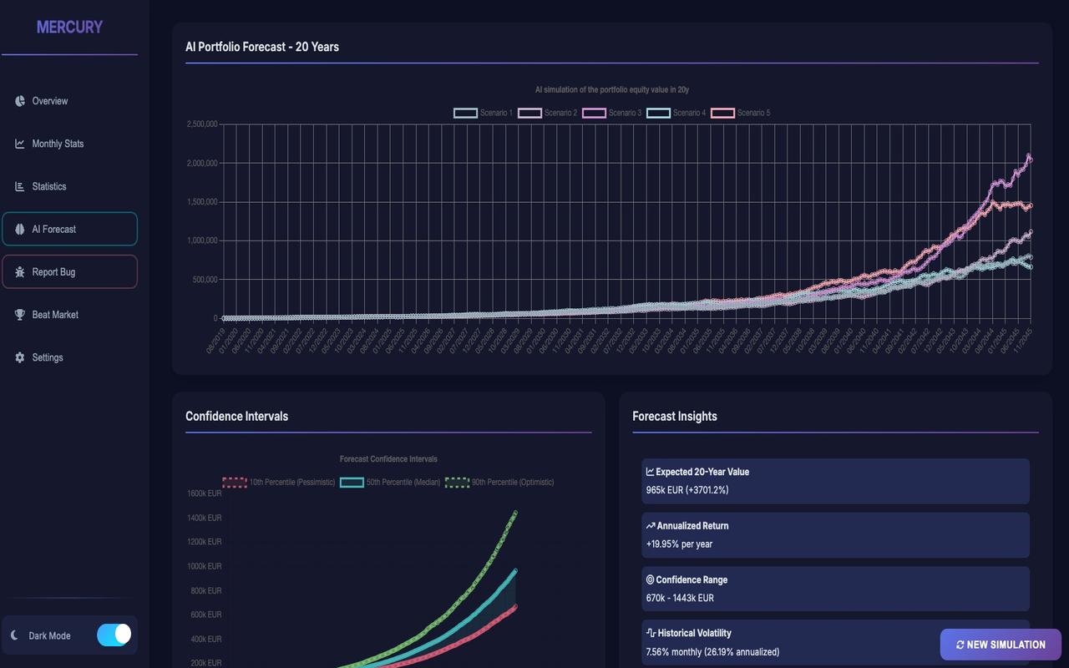Image resolution: width=1069 pixels, height=668 pixels.
Task: Click the Scenario 5 color swatch box
Action: pyautogui.click(x=722, y=113)
